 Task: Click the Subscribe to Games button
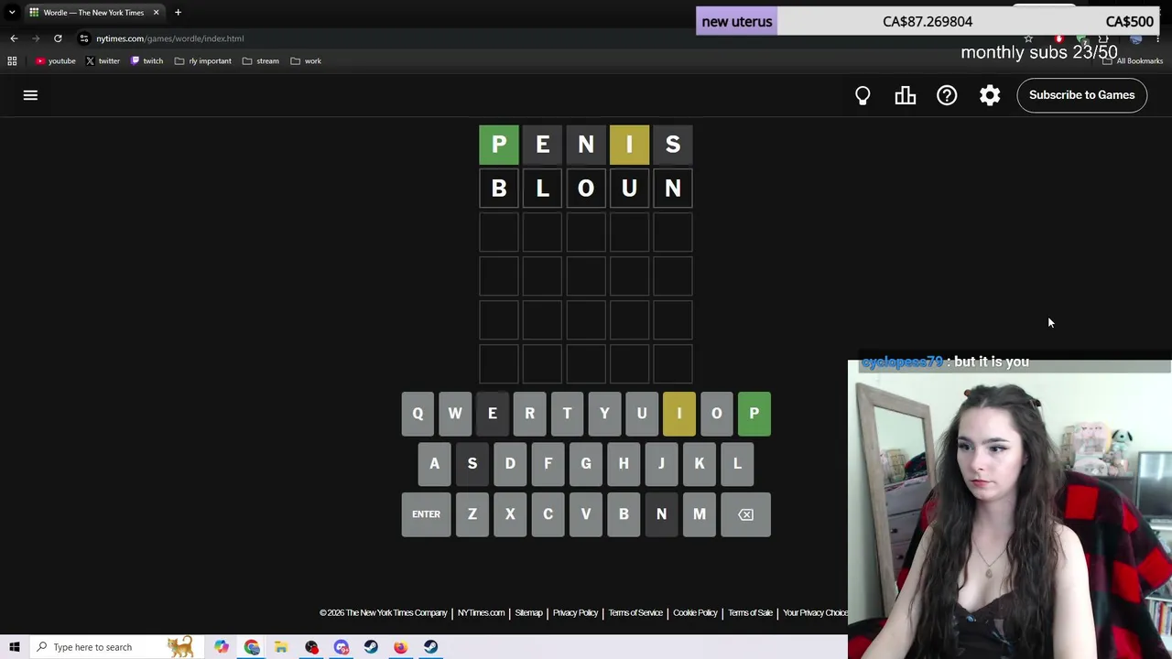(1081, 95)
